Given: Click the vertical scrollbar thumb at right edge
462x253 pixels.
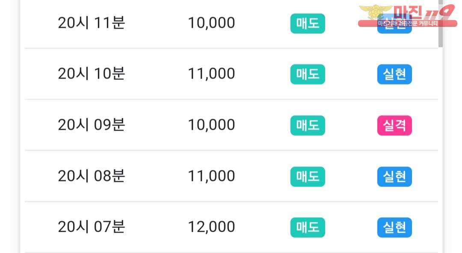Looking at the screenshot, I should (x=441, y=23).
